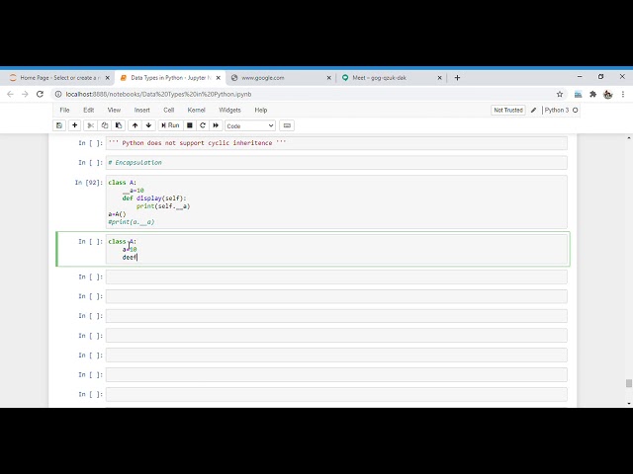Close the Home Page tab
The height and width of the screenshot is (474, 633).
[x=108, y=78]
